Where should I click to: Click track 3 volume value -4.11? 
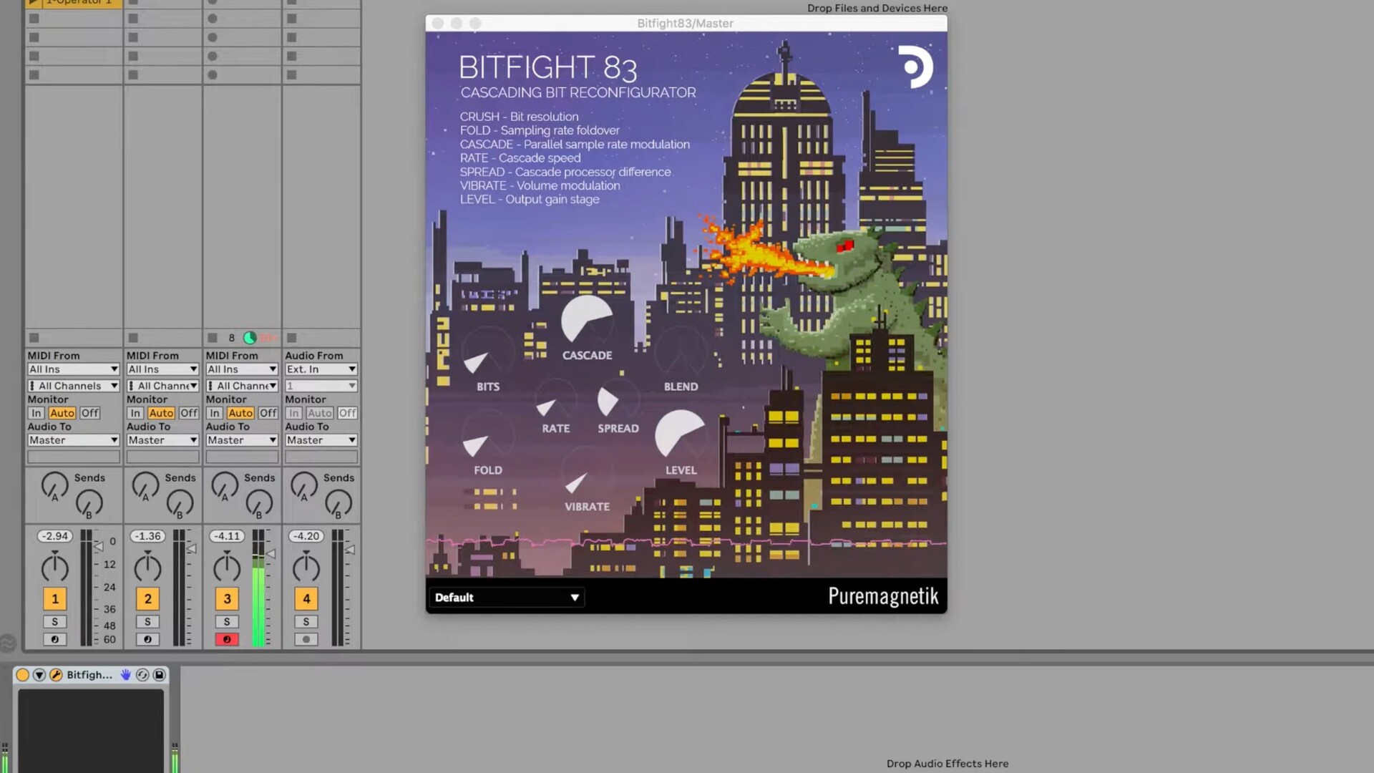(x=228, y=536)
